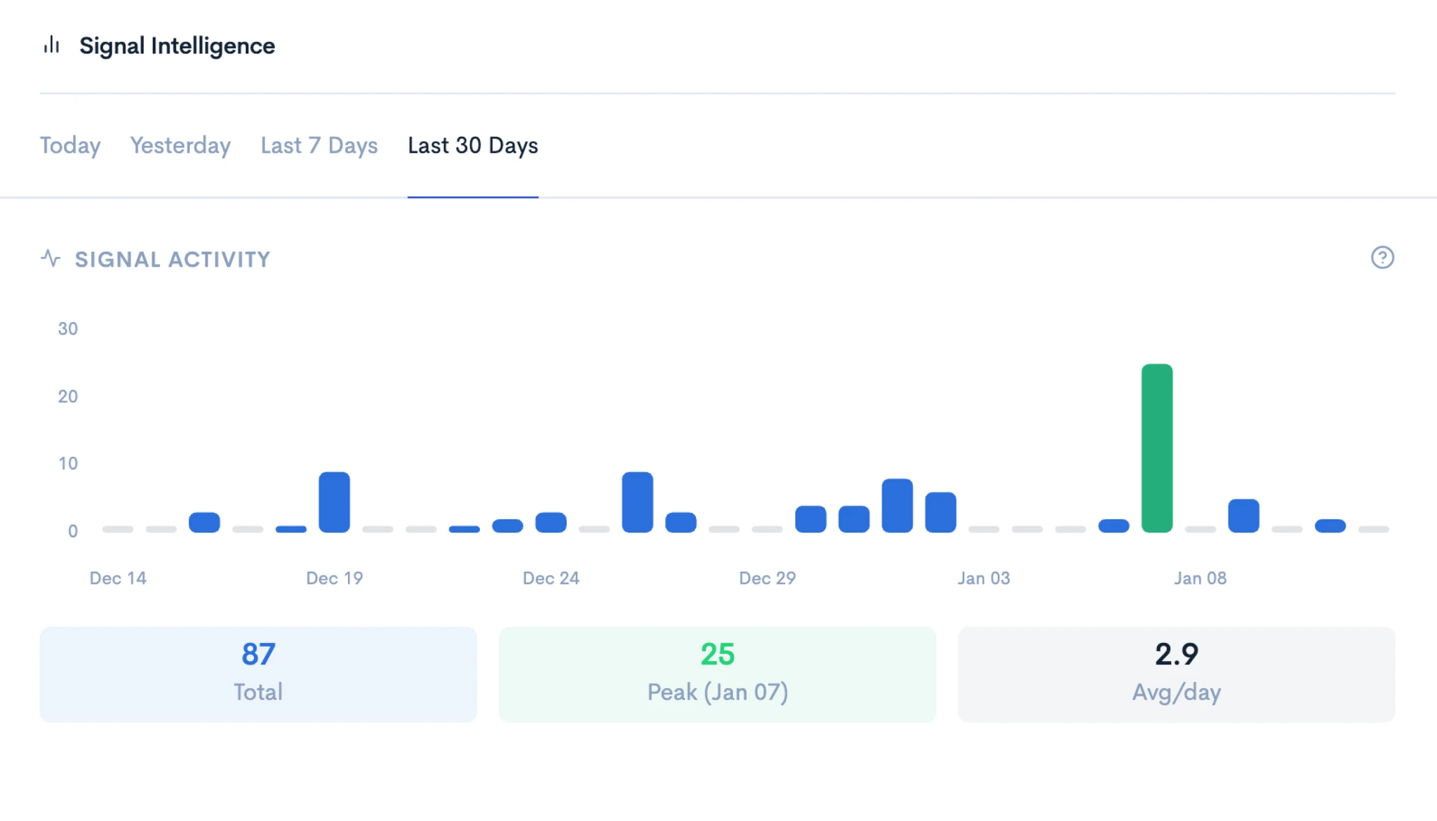
Task: Click the Signal Intelligence bar chart icon
Action: pyautogui.click(x=51, y=45)
